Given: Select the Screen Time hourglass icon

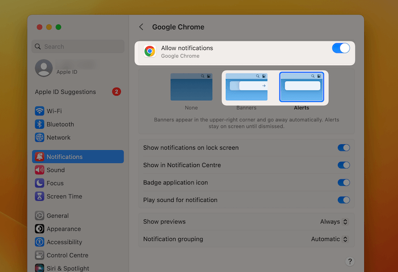Looking at the screenshot, I should point(39,196).
